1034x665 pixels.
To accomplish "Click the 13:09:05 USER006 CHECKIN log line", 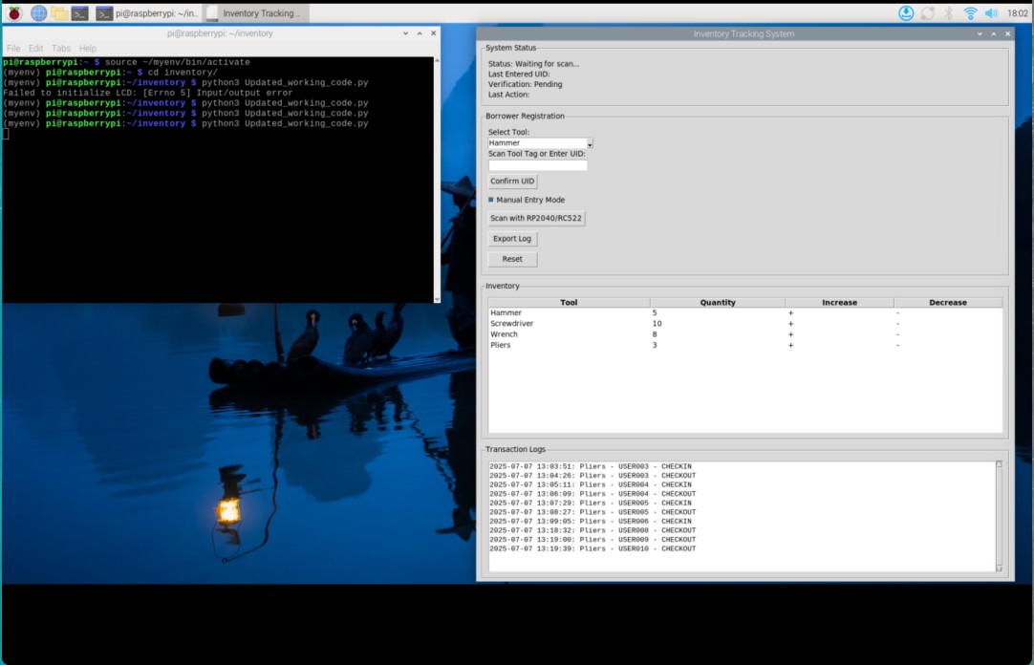I will (591, 522).
